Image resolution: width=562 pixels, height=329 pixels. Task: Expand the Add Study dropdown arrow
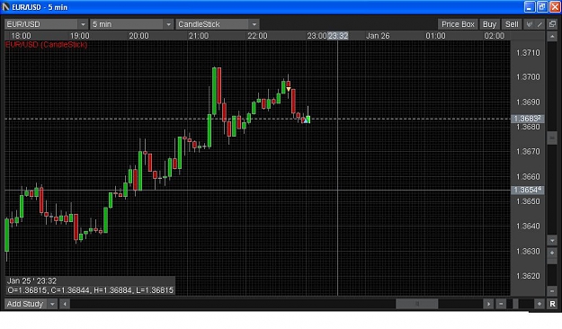pos(52,304)
